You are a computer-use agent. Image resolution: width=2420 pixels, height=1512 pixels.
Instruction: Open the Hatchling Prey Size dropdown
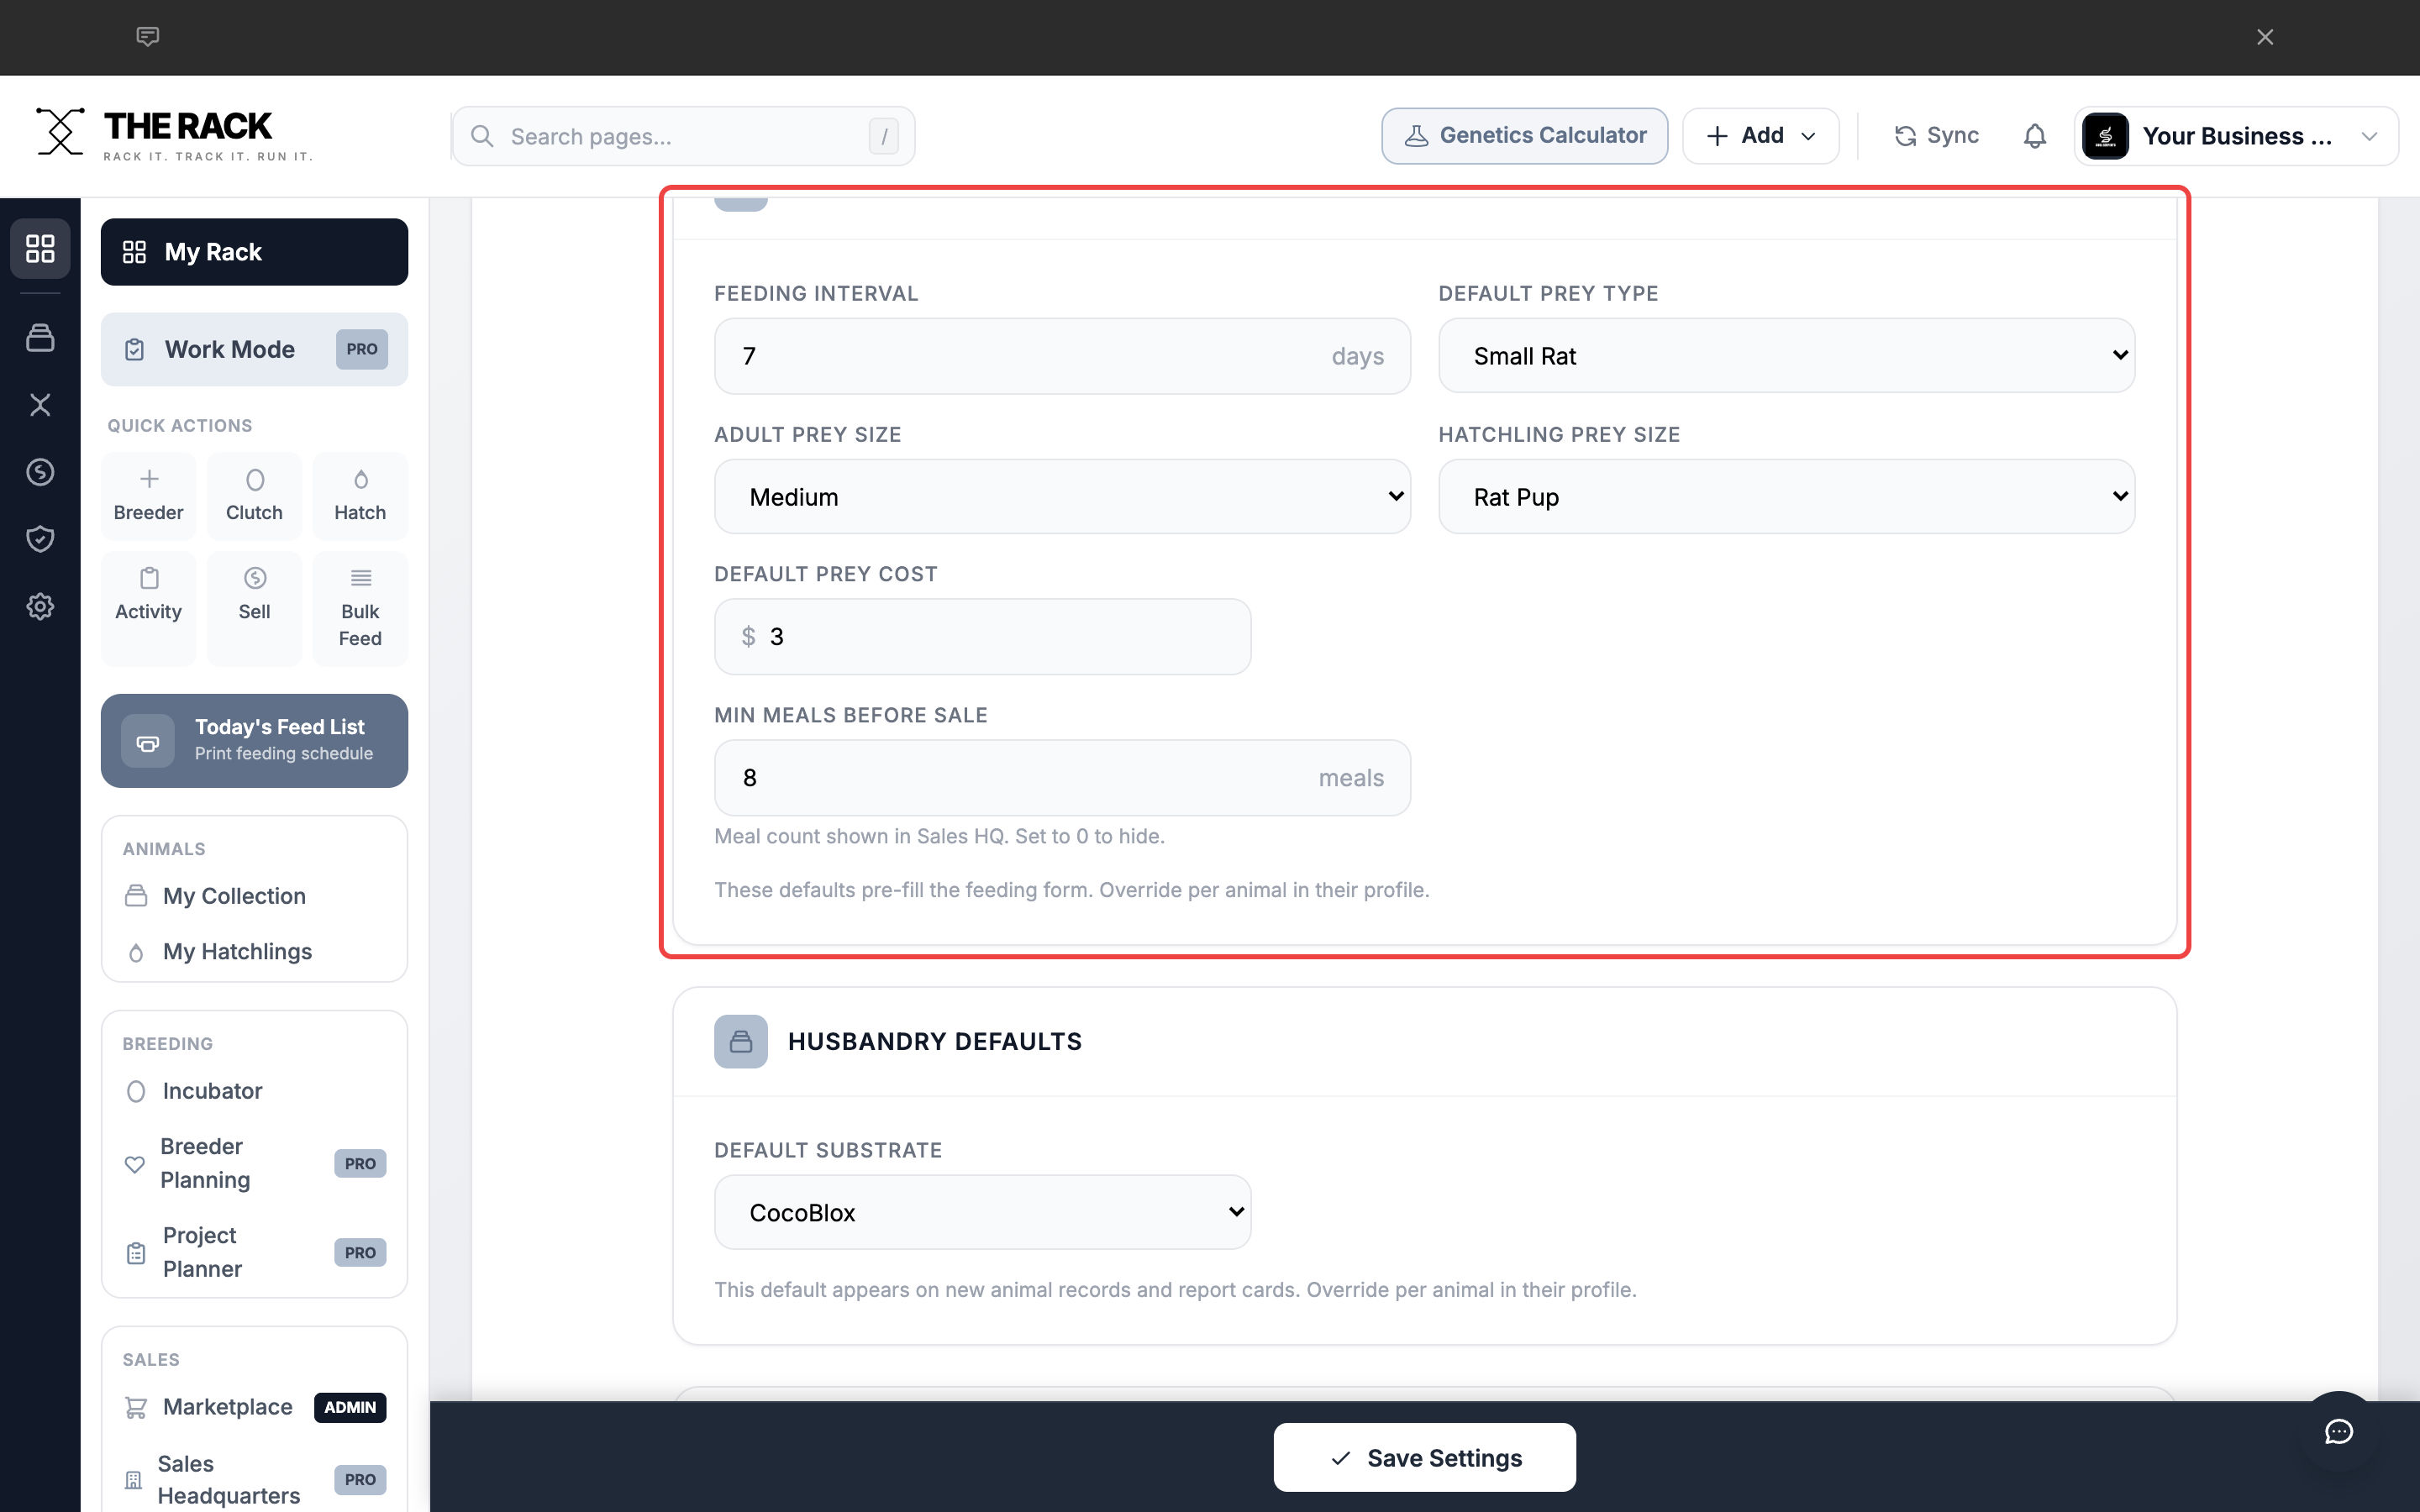(x=1786, y=497)
